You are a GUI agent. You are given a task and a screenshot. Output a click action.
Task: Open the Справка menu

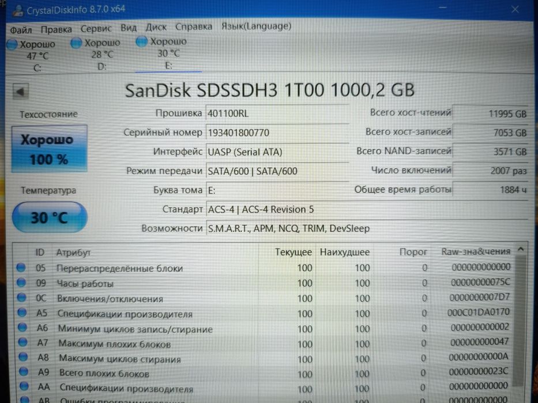pyautogui.click(x=194, y=26)
